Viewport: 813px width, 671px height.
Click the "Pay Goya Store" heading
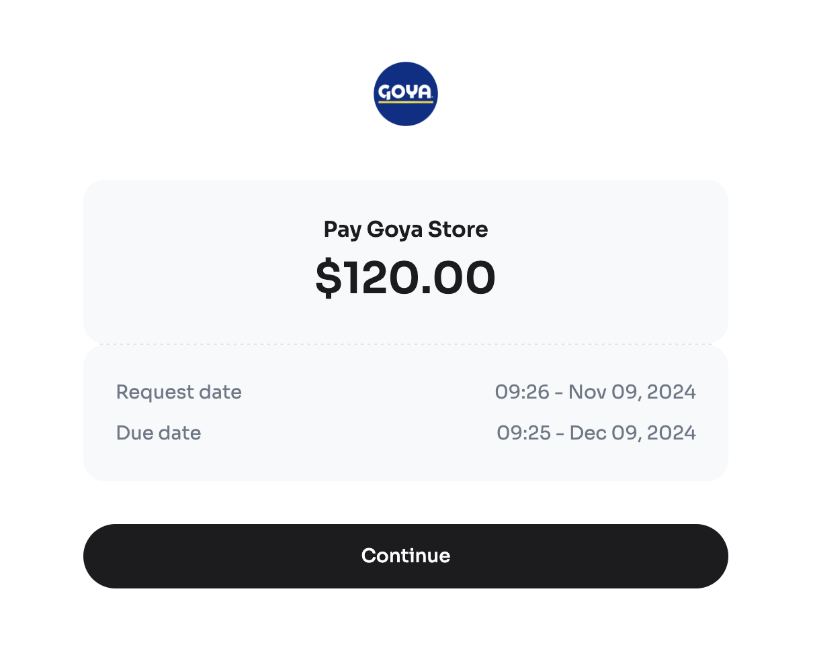pos(406,229)
